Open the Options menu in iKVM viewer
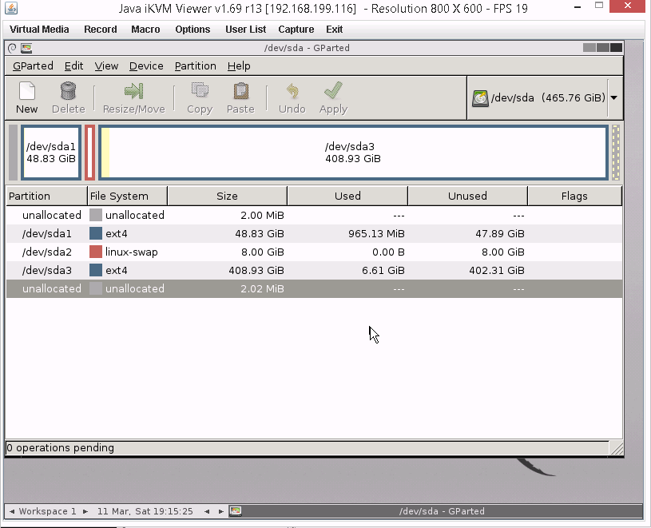 click(x=193, y=30)
